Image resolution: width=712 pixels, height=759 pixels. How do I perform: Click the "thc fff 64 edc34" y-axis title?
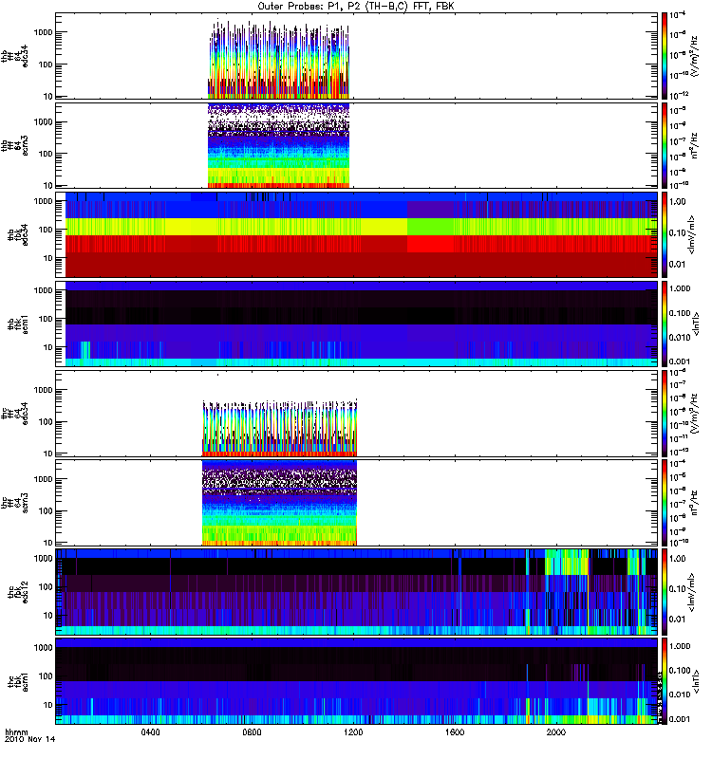[x=15, y=414]
